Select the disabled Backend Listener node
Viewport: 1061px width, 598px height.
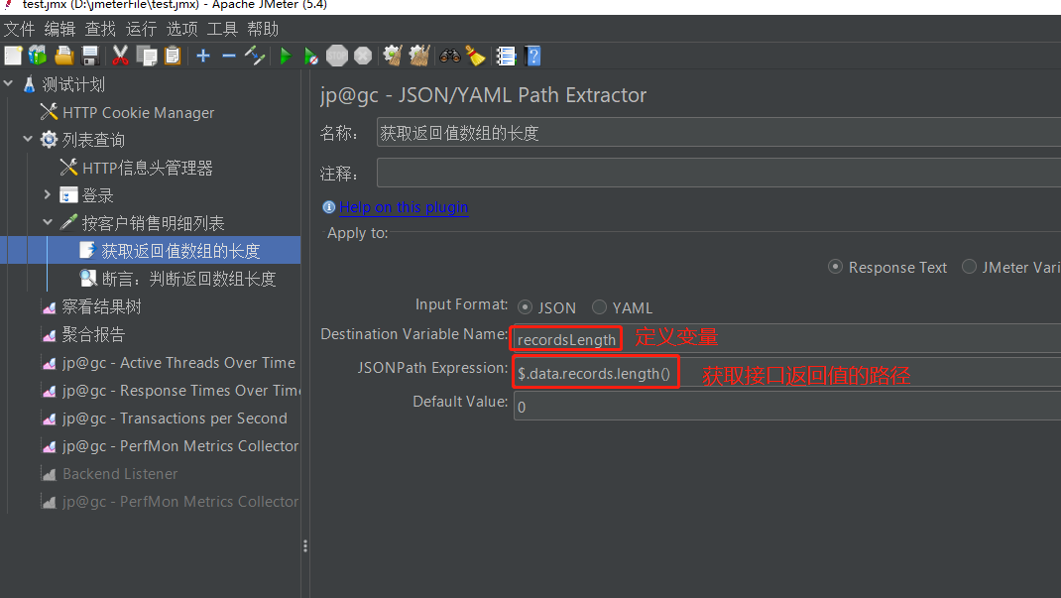120,473
